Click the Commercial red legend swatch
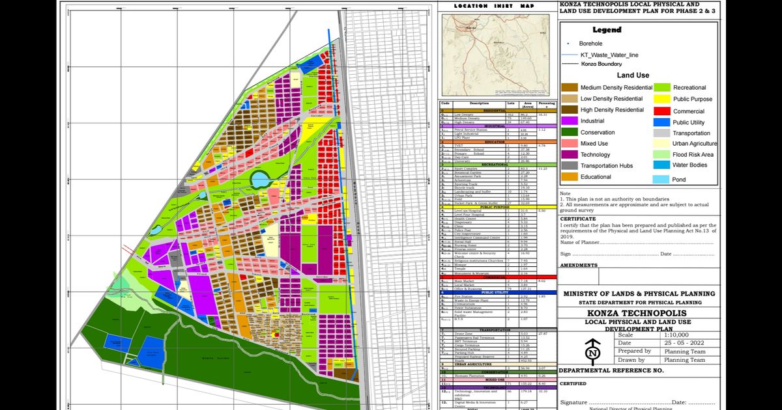This screenshot has height=410, width=782. pos(662,111)
